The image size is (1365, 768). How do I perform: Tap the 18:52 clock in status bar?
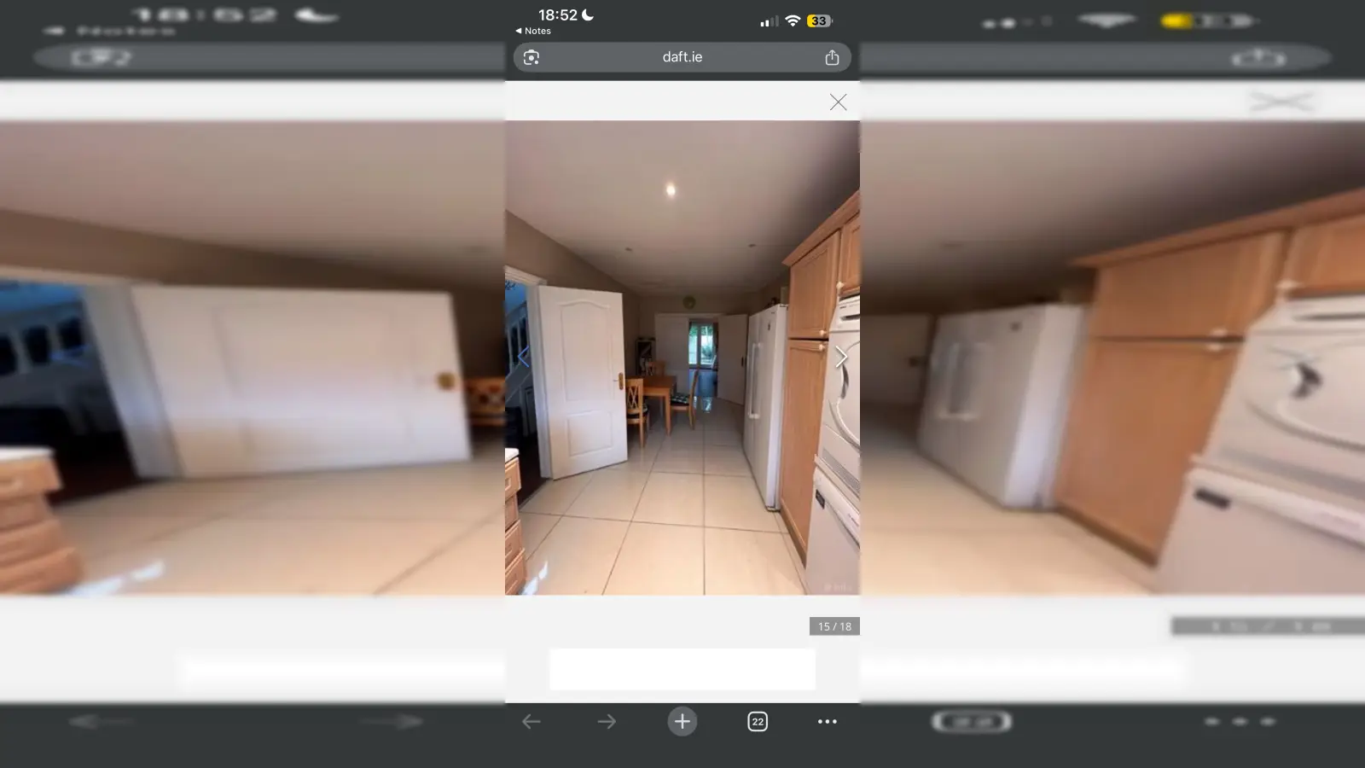[557, 15]
